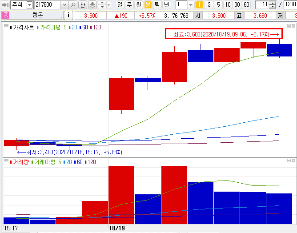Switch to the tick (틱) chart period
Image resolution: width=297 pixels, height=233 pixels.
(157, 4)
